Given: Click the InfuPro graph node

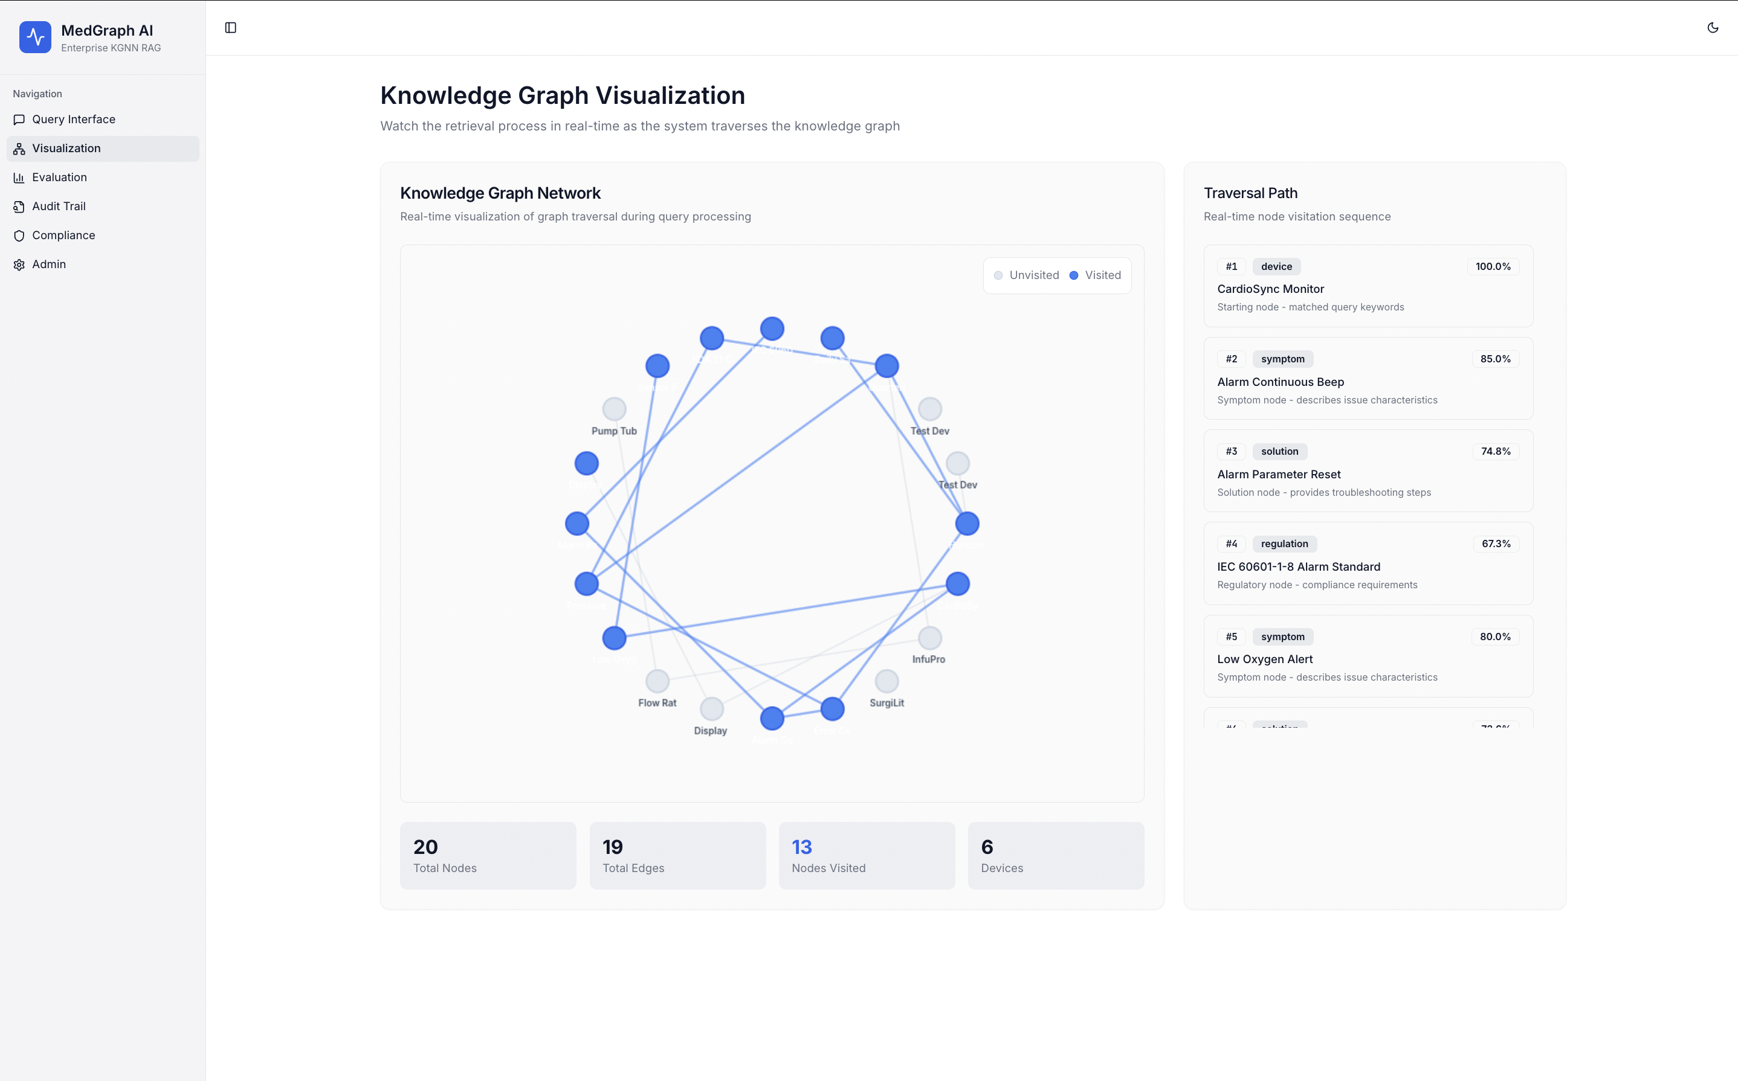Looking at the screenshot, I should pos(929,637).
